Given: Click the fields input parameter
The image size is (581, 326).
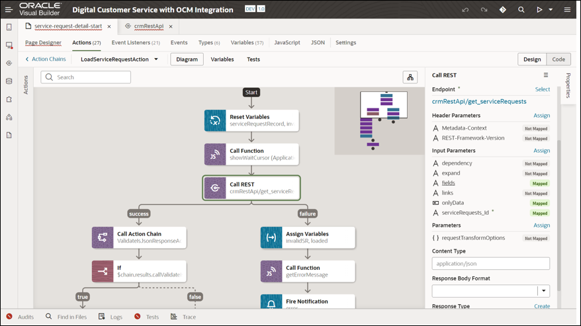Looking at the screenshot, I should click(448, 183).
